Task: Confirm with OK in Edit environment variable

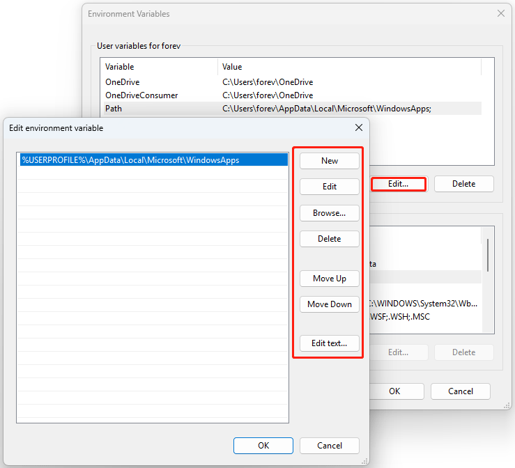Action: tap(263, 446)
